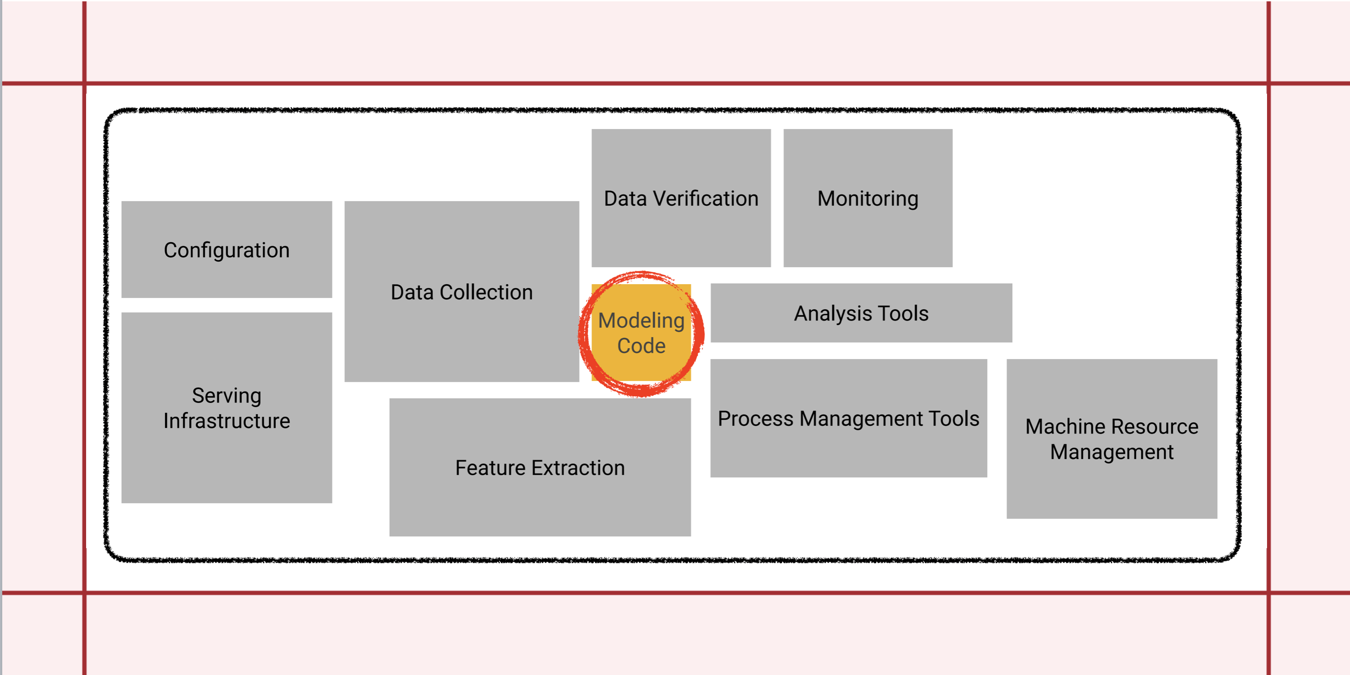Viewport: 1350px width, 675px height.
Task: Expand the Configuration block options
Action: click(234, 249)
